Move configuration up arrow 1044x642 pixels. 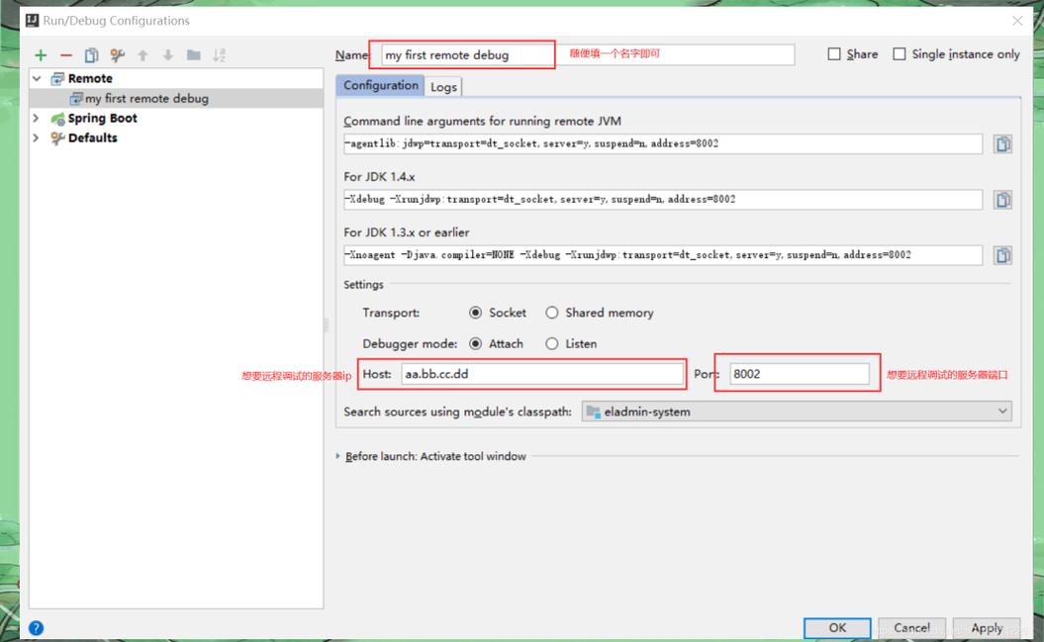[x=142, y=55]
